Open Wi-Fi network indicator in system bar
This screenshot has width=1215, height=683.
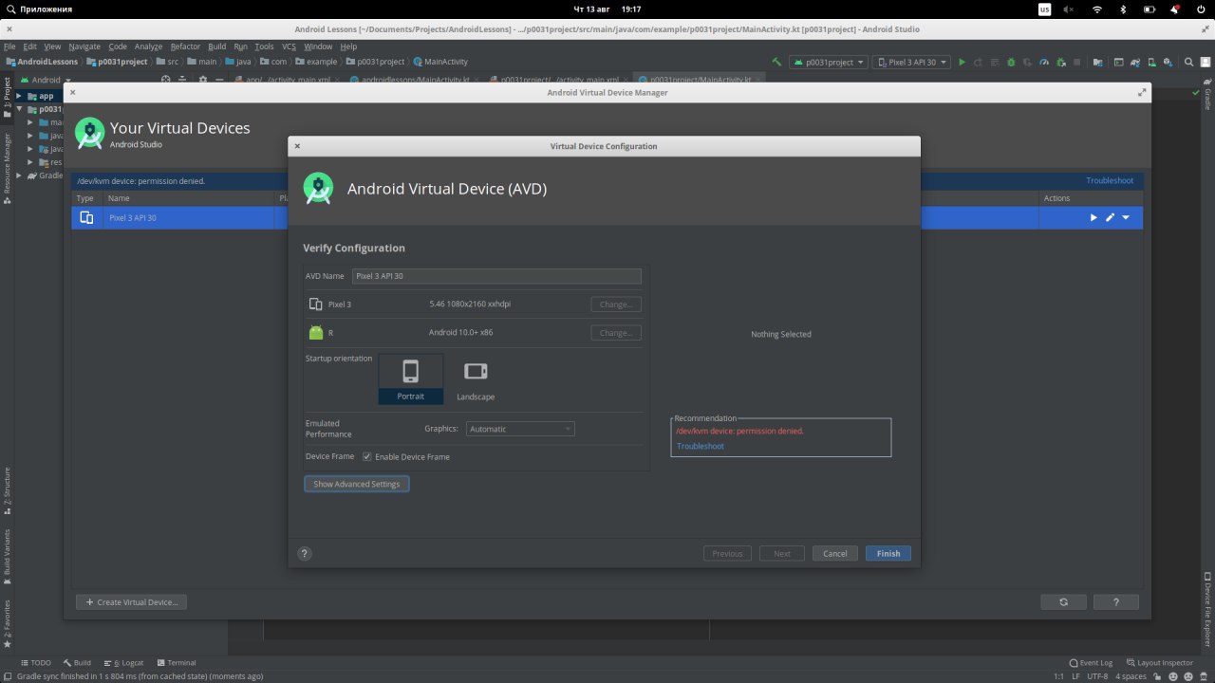tap(1096, 9)
